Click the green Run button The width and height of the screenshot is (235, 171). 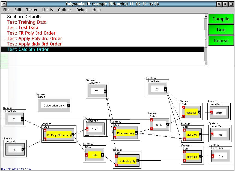pyautogui.click(x=221, y=30)
